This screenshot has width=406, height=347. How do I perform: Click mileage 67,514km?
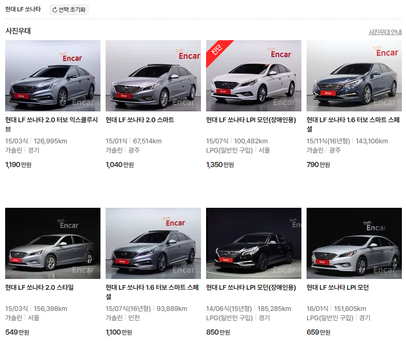point(147,141)
